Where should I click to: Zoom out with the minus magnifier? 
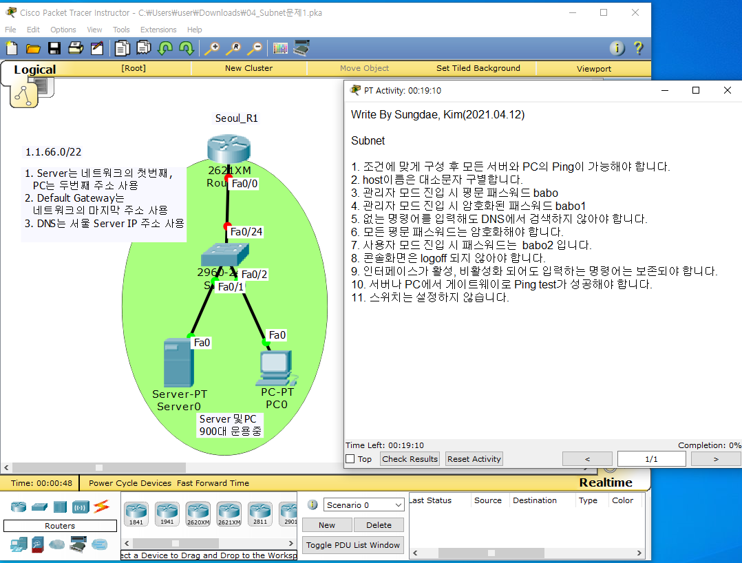255,48
